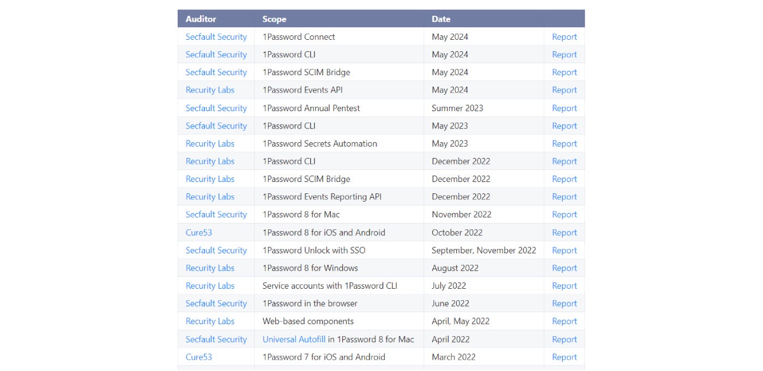Open the Report for 1Password in the browser
The image size is (763, 371).
point(564,303)
